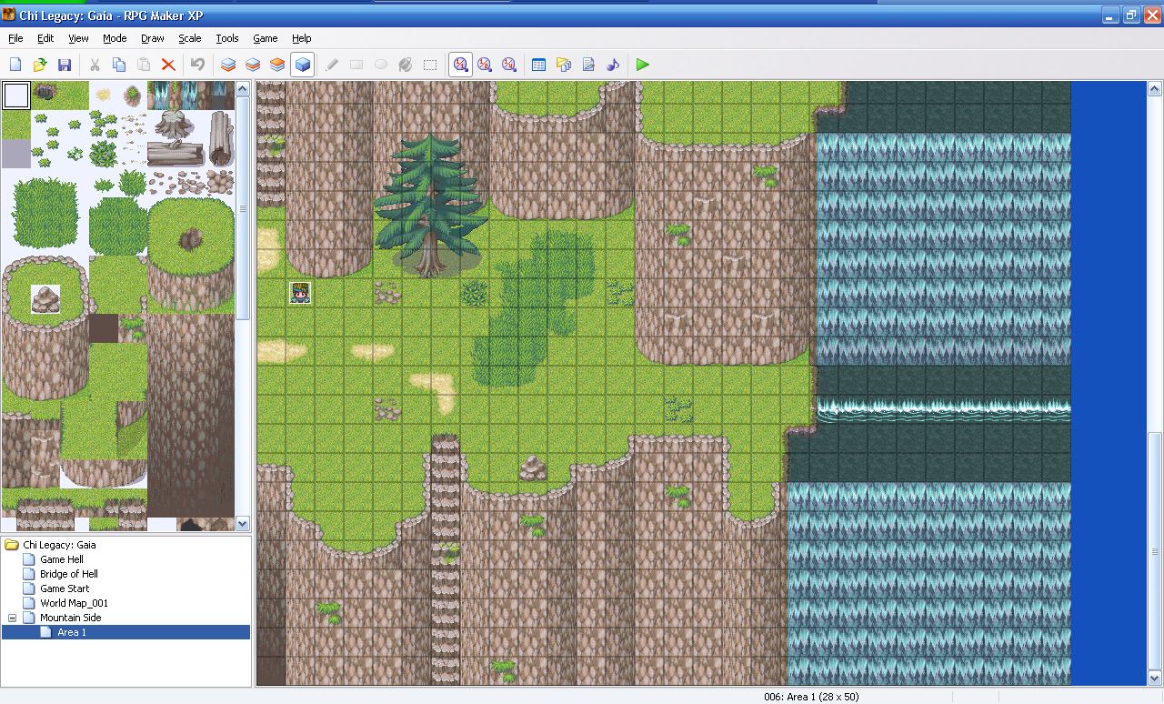Click the Undo arrow icon

[197, 65]
